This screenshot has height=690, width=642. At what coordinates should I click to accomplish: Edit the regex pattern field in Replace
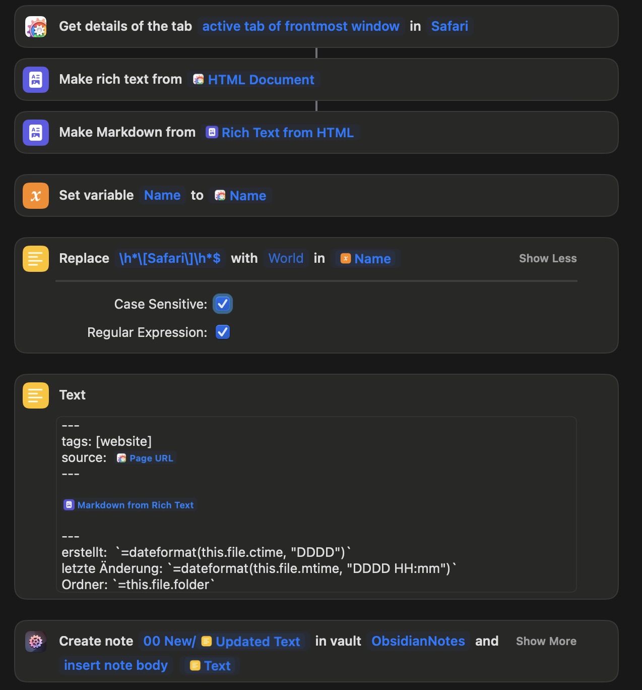click(x=170, y=258)
